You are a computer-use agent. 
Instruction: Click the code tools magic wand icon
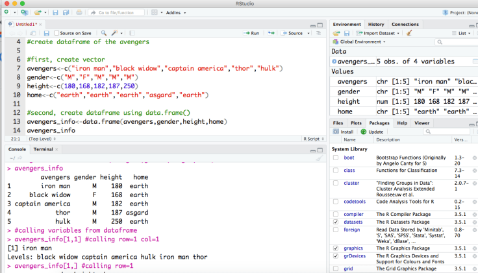tap(116, 33)
